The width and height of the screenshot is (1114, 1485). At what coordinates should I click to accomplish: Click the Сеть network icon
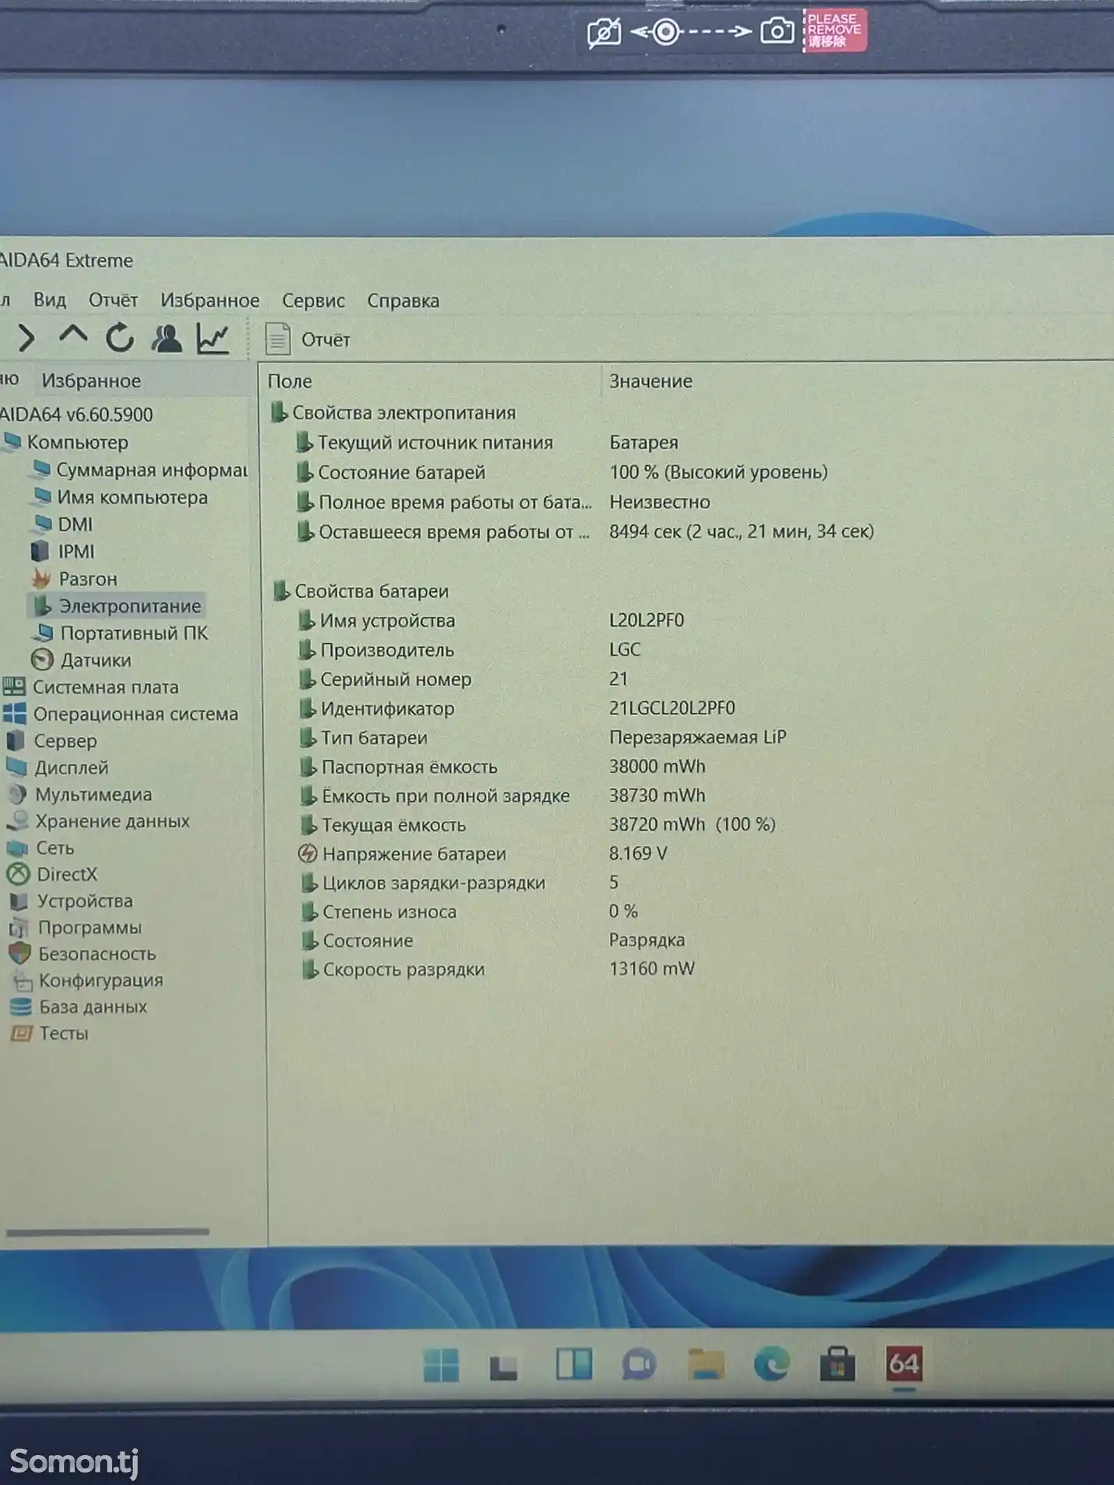pos(17,848)
